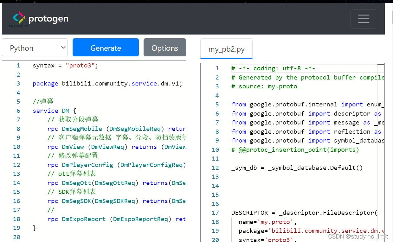Click the rpc DmSegSDK line
The image size is (393, 242).
click(x=116, y=201)
